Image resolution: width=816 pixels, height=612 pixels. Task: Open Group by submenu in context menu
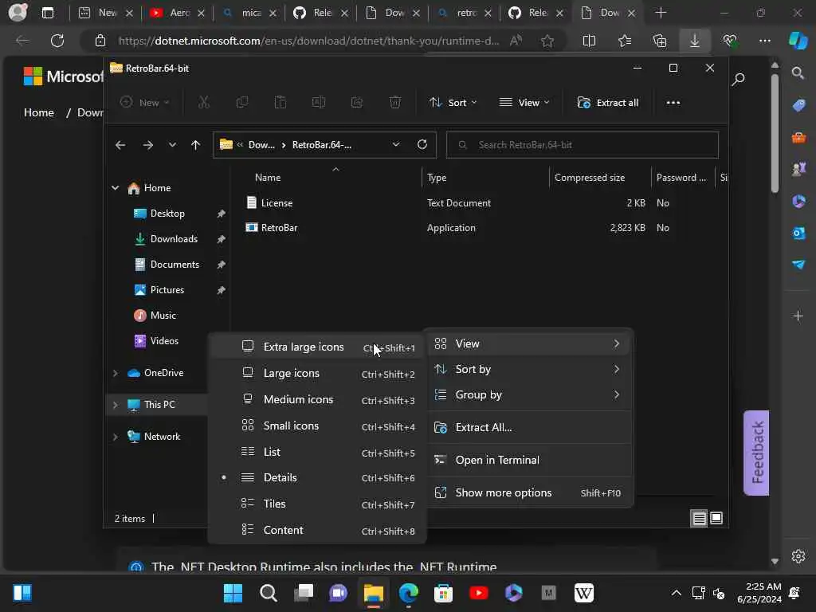tap(528, 395)
